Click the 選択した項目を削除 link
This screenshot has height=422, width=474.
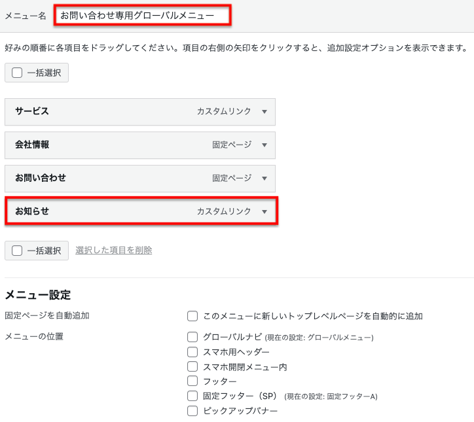point(113,251)
